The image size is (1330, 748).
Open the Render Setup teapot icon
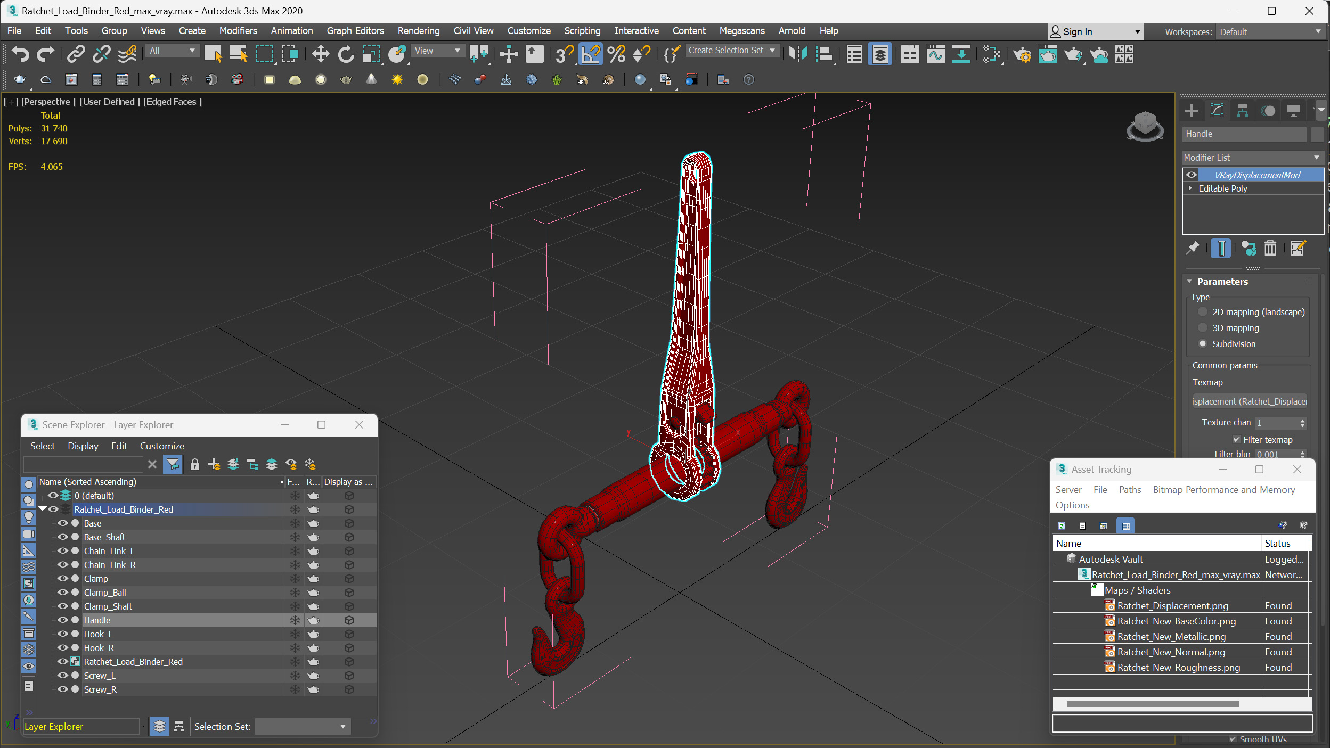[x=1022, y=54]
